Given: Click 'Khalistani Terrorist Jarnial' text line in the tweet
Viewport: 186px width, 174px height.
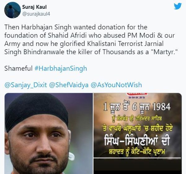Looking at the screenshot, I should click(125, 44).
